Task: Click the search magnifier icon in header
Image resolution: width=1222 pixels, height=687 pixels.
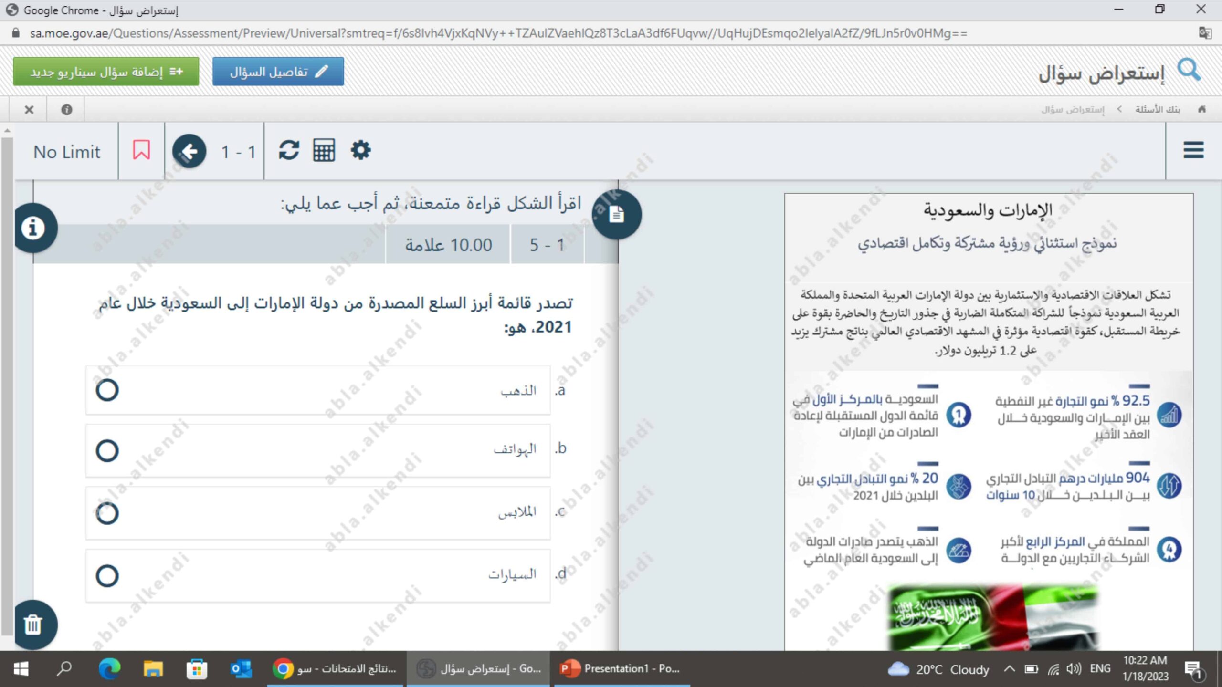Action: (1189, 71)
